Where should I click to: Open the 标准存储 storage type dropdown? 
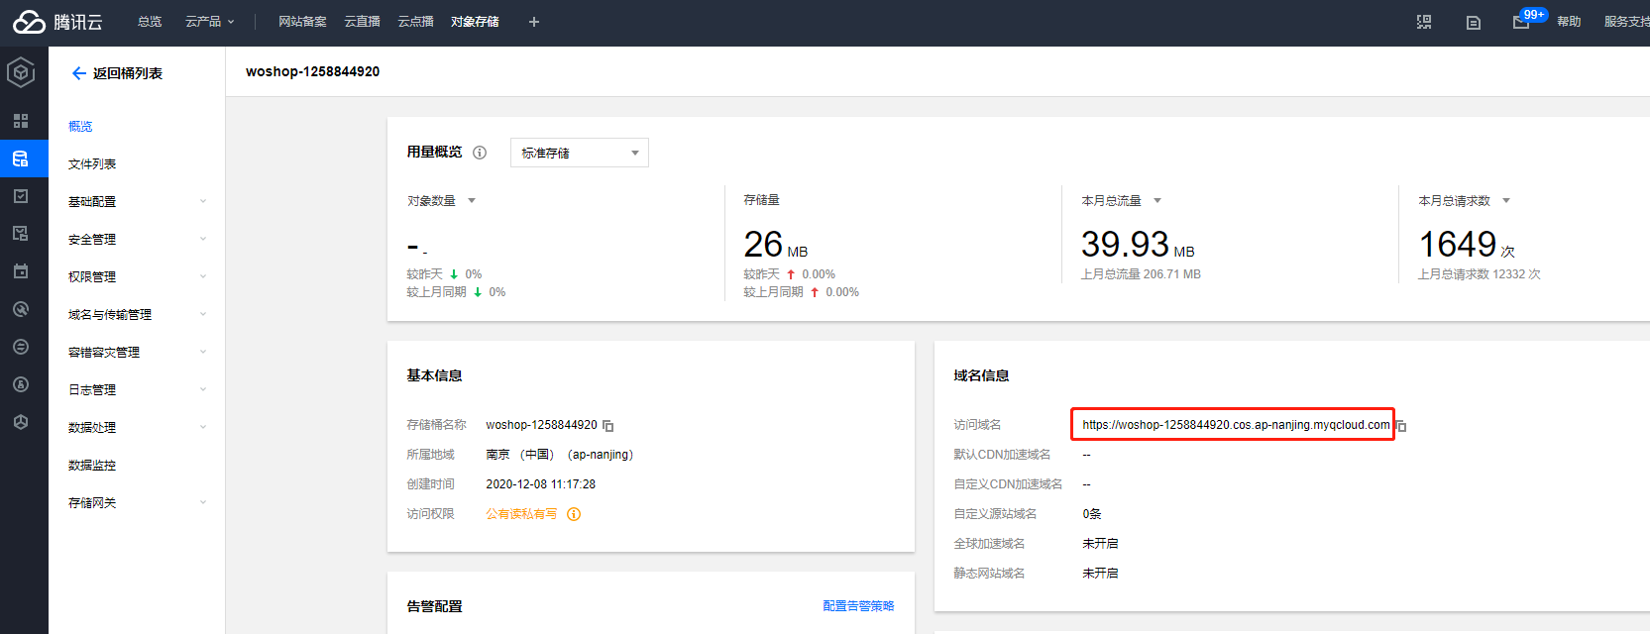pos(580,153)
